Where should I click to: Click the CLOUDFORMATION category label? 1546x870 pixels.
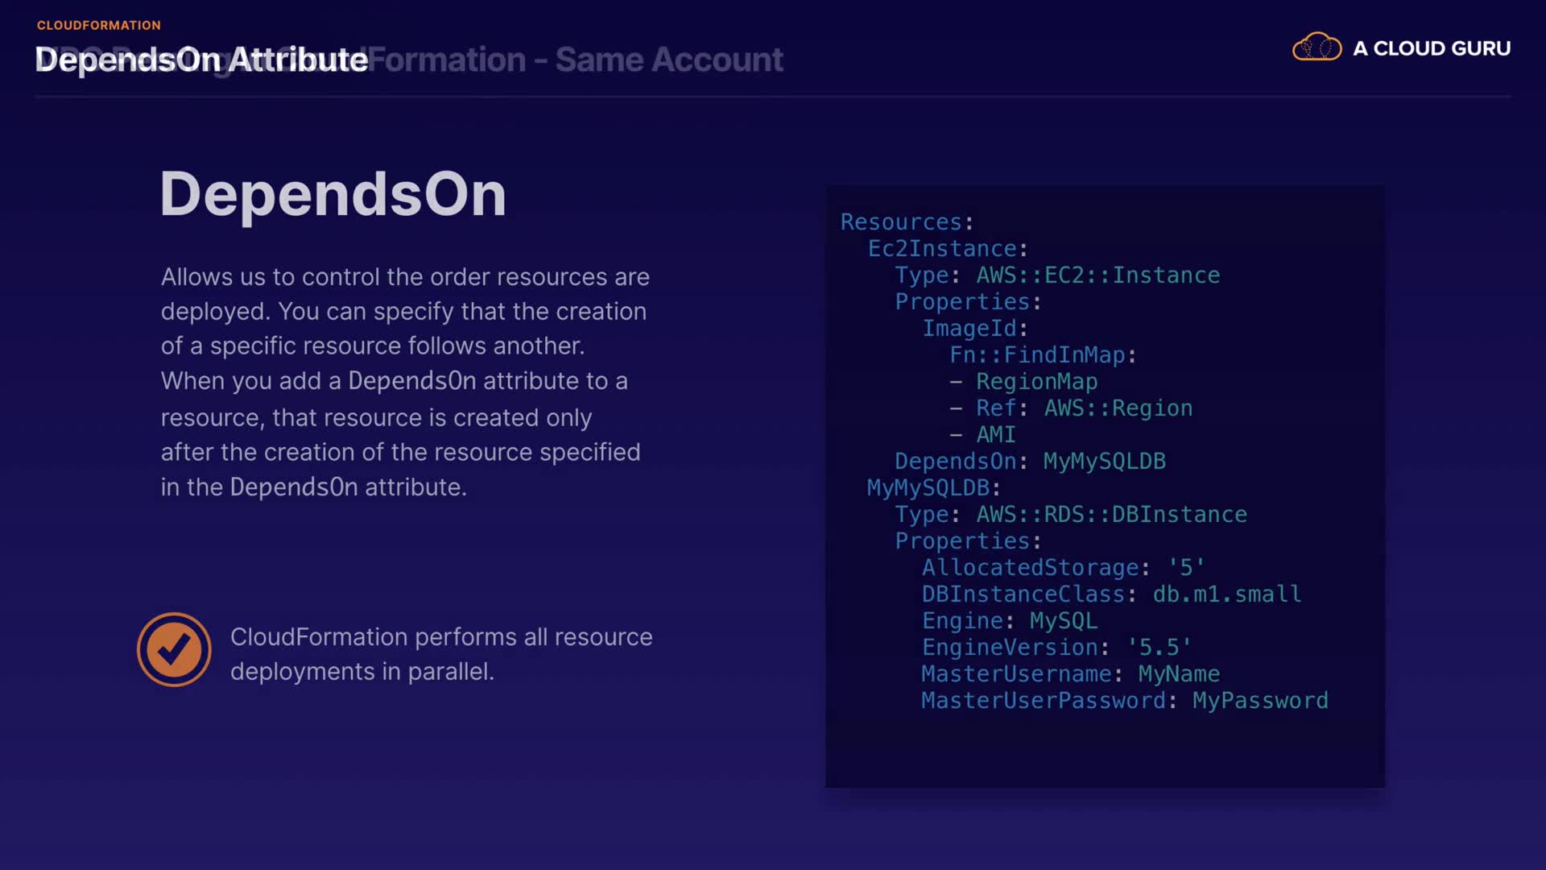pos(98,25)
